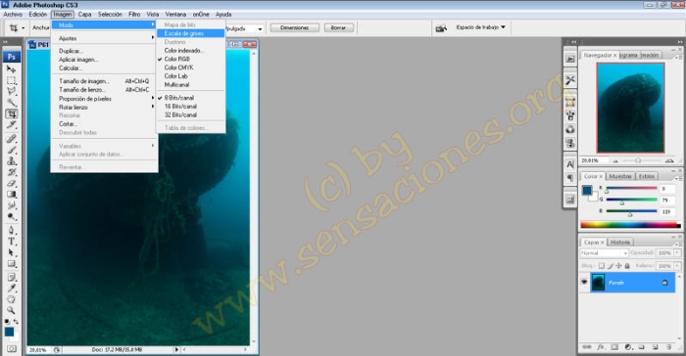Click the Navigator preview thumbnail

(630, 108)
